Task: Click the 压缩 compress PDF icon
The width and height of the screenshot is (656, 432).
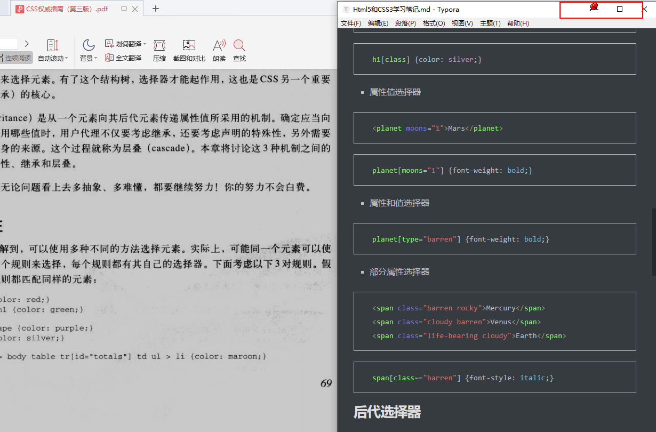Action: tap(159, 45)
